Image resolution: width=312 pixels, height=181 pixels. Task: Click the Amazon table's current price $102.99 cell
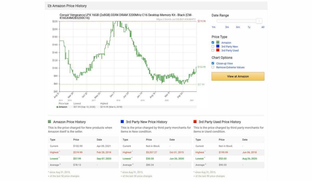(x=77, y=146)
